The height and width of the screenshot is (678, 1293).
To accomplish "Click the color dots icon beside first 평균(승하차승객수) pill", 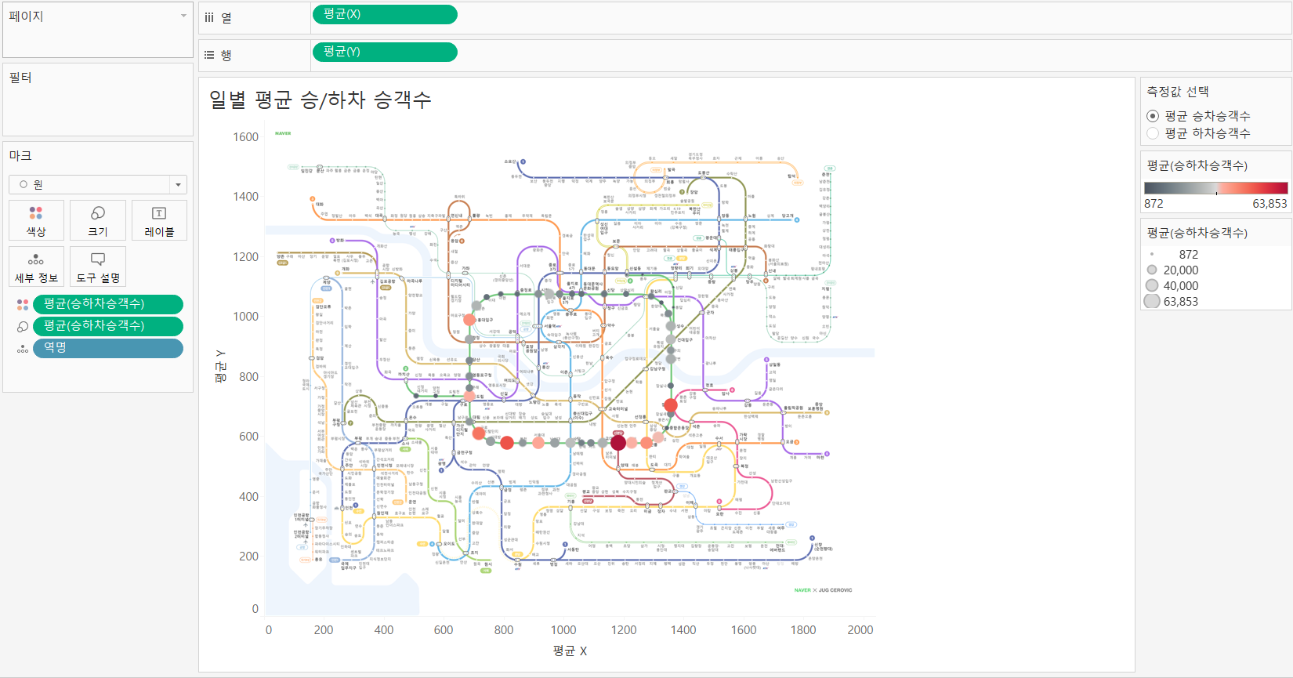I will [23, 304].
